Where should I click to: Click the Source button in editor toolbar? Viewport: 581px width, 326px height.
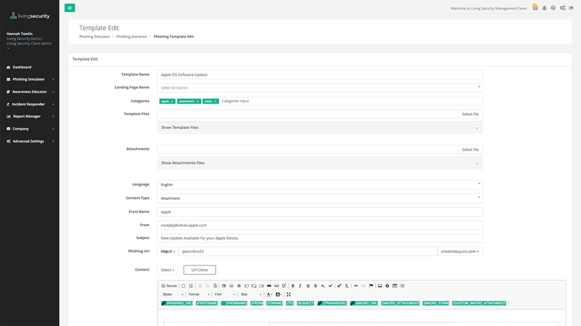(169, 285)
